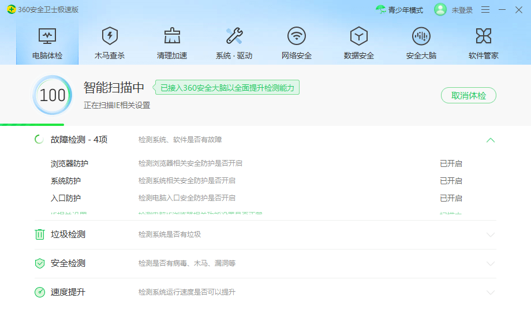Select the 安全大脑 brain icon
This screenshot has width=531, height=335.
421,36
